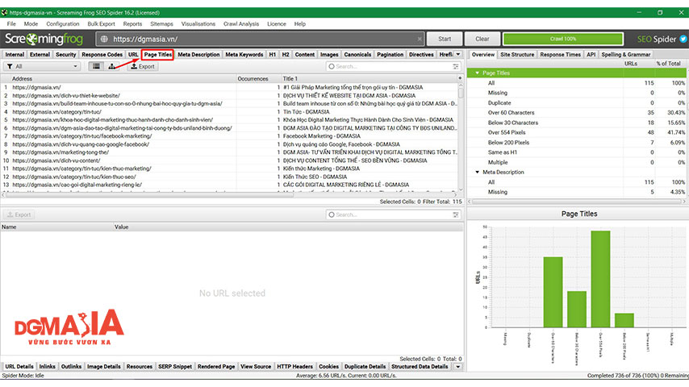Open the SERP Snippet tab
689x387 pixels.
tap(175, 366)
